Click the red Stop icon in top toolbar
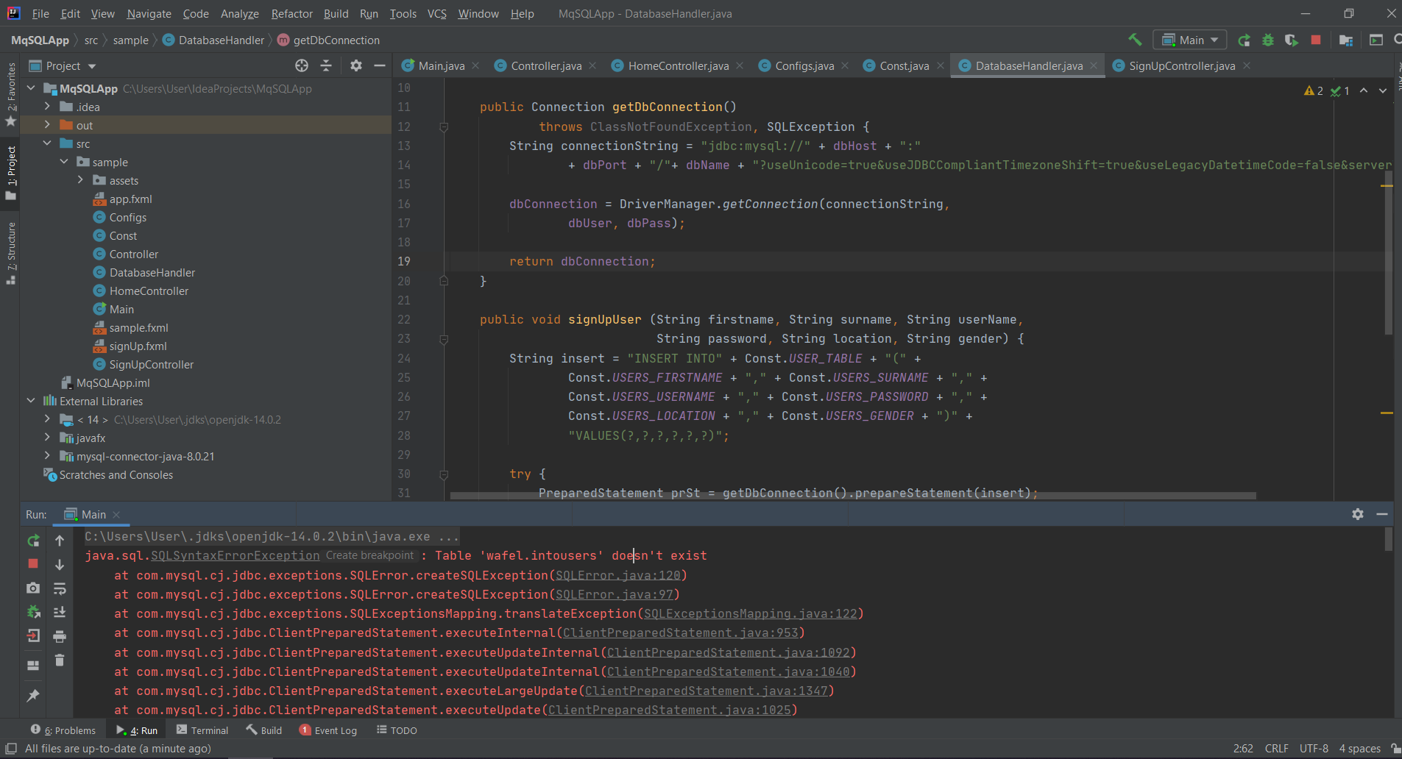Screen dimensions: 1402x759 tap(1316, 40)
